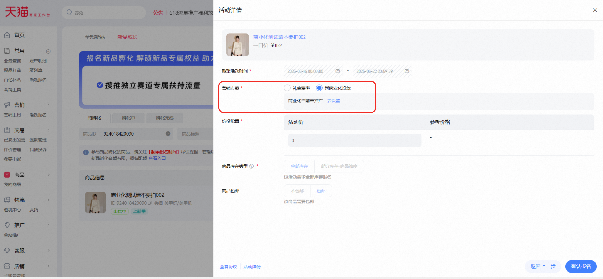This screenshot has height=279, width=603.
Task: Click the help icon next to 商品库存类型
Action: 251,166
